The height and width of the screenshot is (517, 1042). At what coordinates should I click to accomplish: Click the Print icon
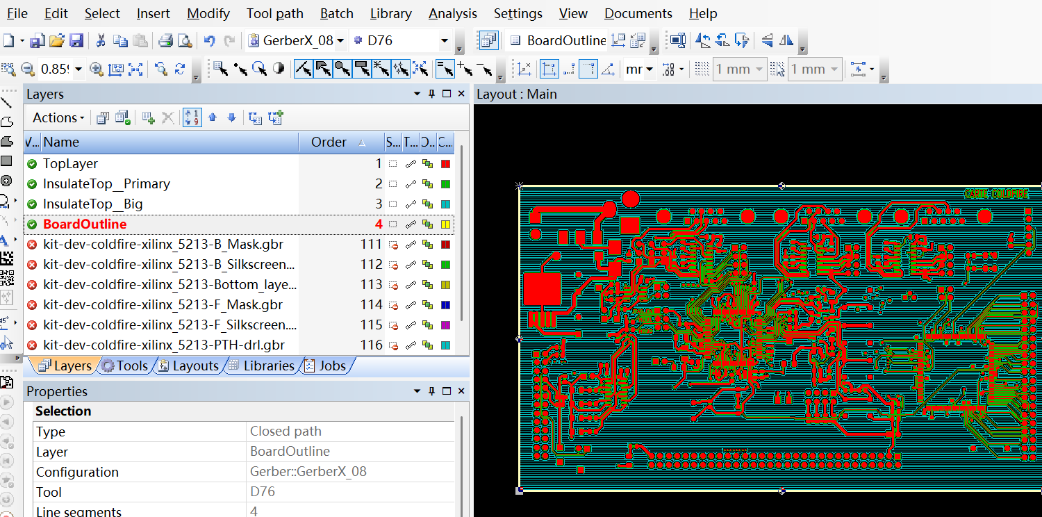(165, 40)
